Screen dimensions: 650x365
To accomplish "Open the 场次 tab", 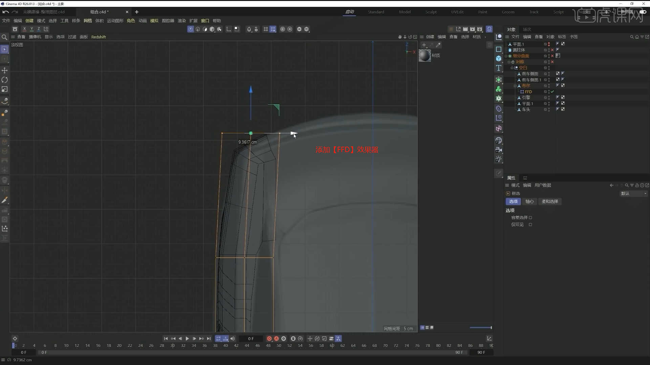I will click(x=527, y=29).
